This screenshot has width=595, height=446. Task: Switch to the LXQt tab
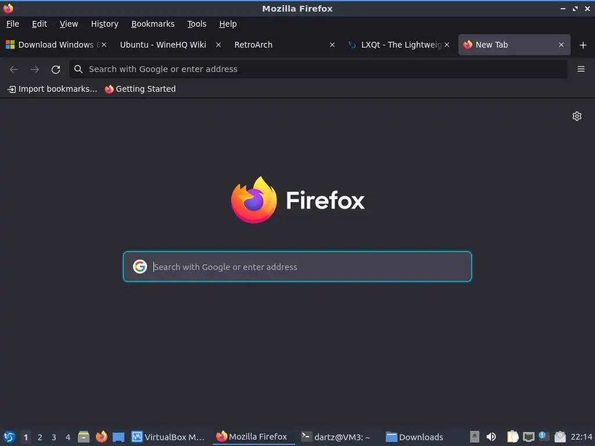[x=399, y=45]
